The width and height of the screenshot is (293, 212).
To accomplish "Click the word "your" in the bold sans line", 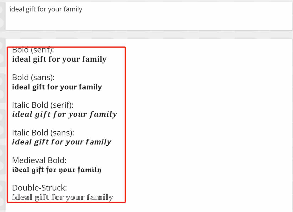I will 68,87.
